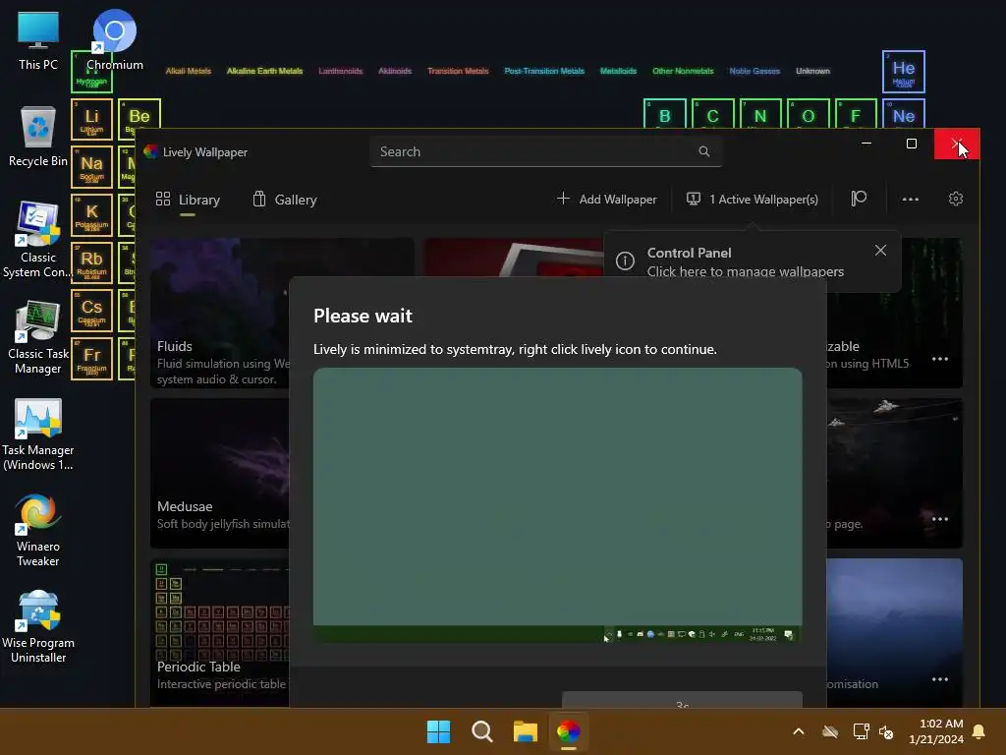The image size is (1006, 755).
Task: Click the F Fluorine element tile
Action: 856,114
